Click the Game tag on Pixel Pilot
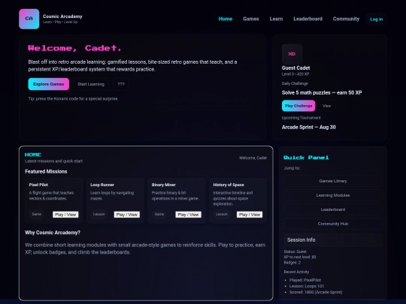 pyautogui.click(x=37, y=214)
